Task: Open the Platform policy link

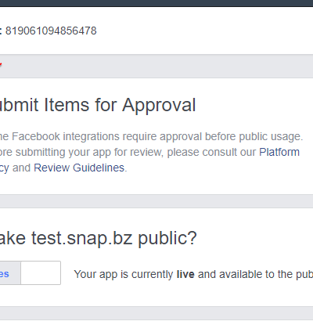Action: coord(279,152)
